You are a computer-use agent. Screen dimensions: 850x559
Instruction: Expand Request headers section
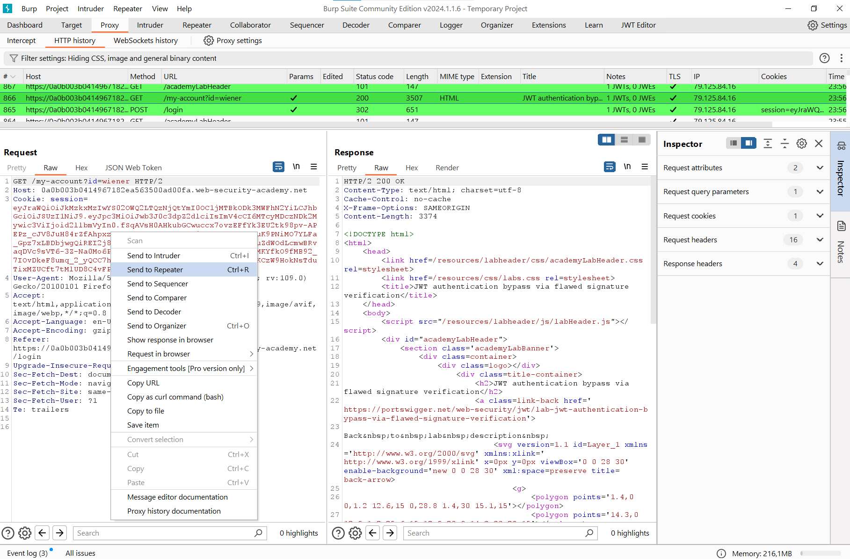pyautogui.click(x=820, y=240)
